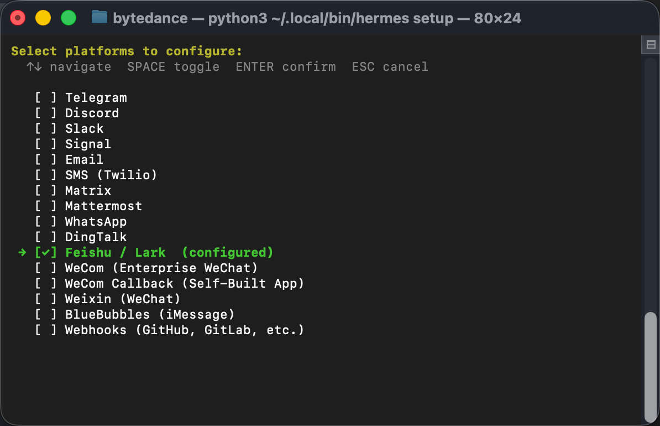Select the Email platform entry

click(84, 159)
